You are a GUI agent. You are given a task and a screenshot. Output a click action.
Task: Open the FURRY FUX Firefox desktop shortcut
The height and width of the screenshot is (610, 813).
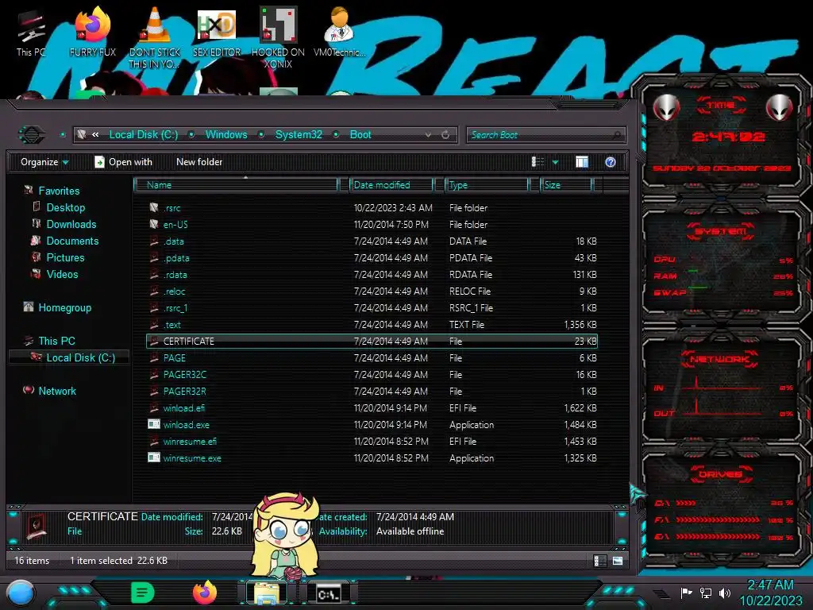(x=92, y=33)
